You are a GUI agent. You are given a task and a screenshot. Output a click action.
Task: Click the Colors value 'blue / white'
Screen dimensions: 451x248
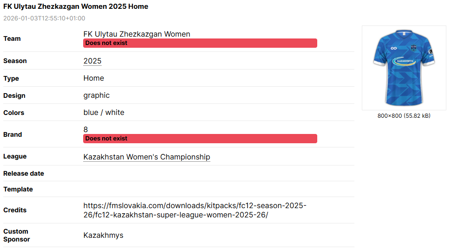[x=104, y=113]
